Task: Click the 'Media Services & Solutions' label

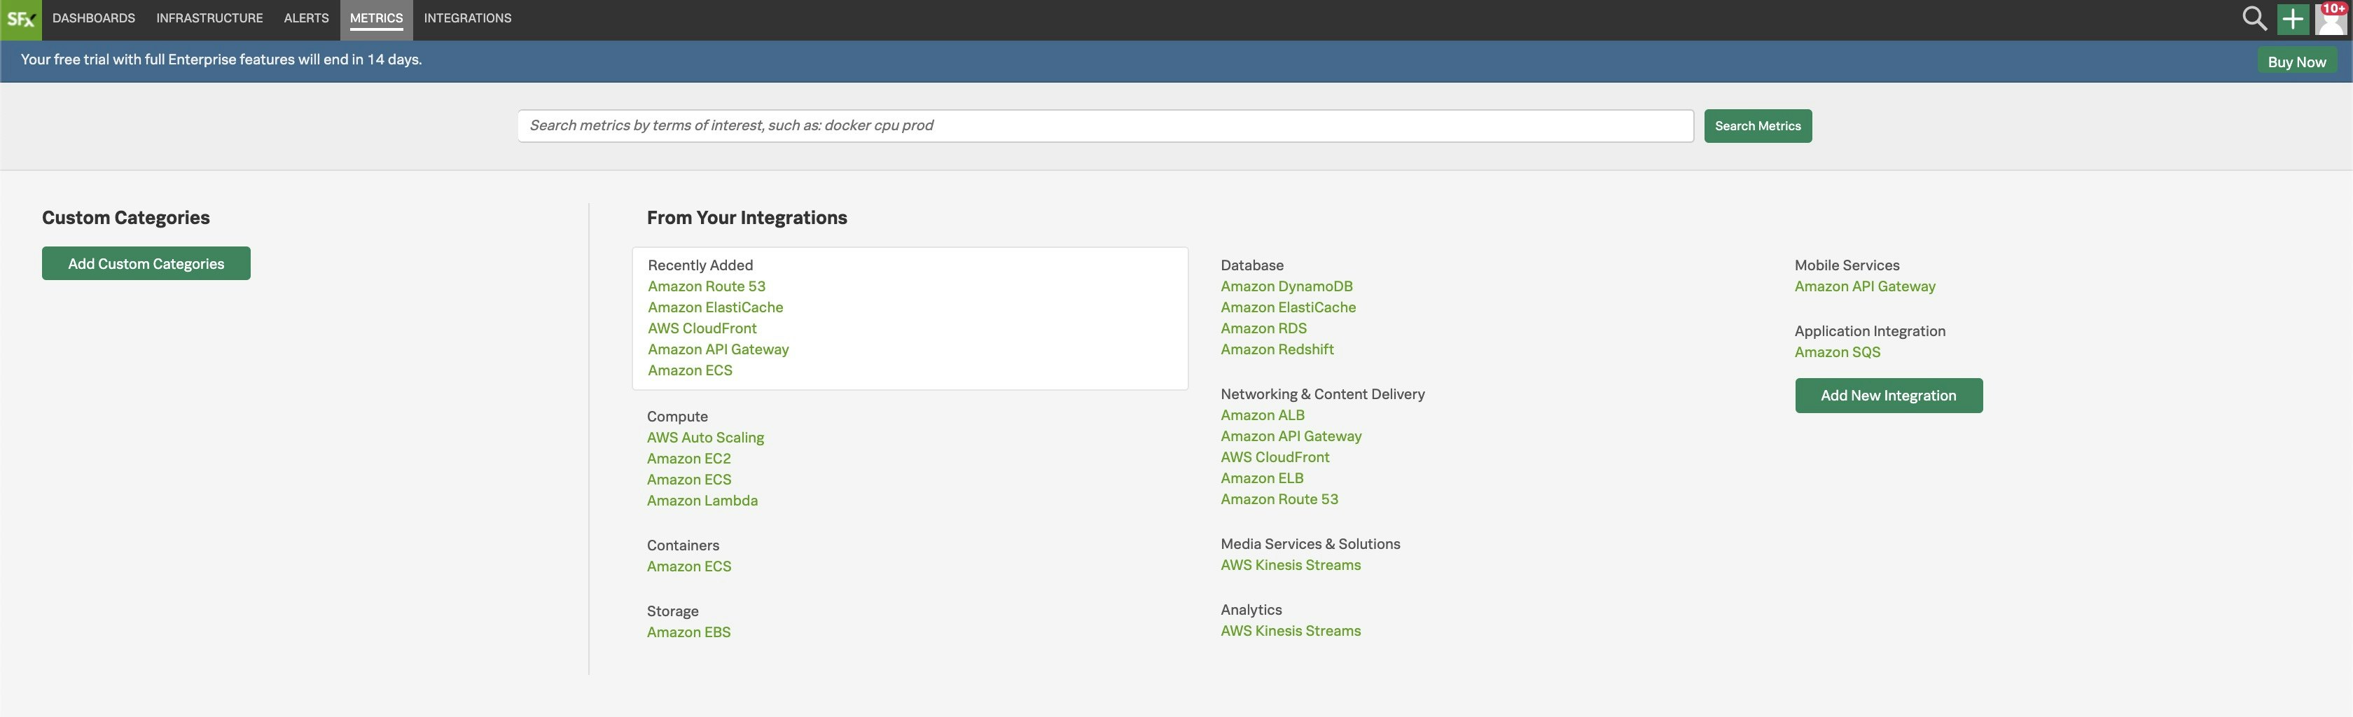Action: [1310, 543]
